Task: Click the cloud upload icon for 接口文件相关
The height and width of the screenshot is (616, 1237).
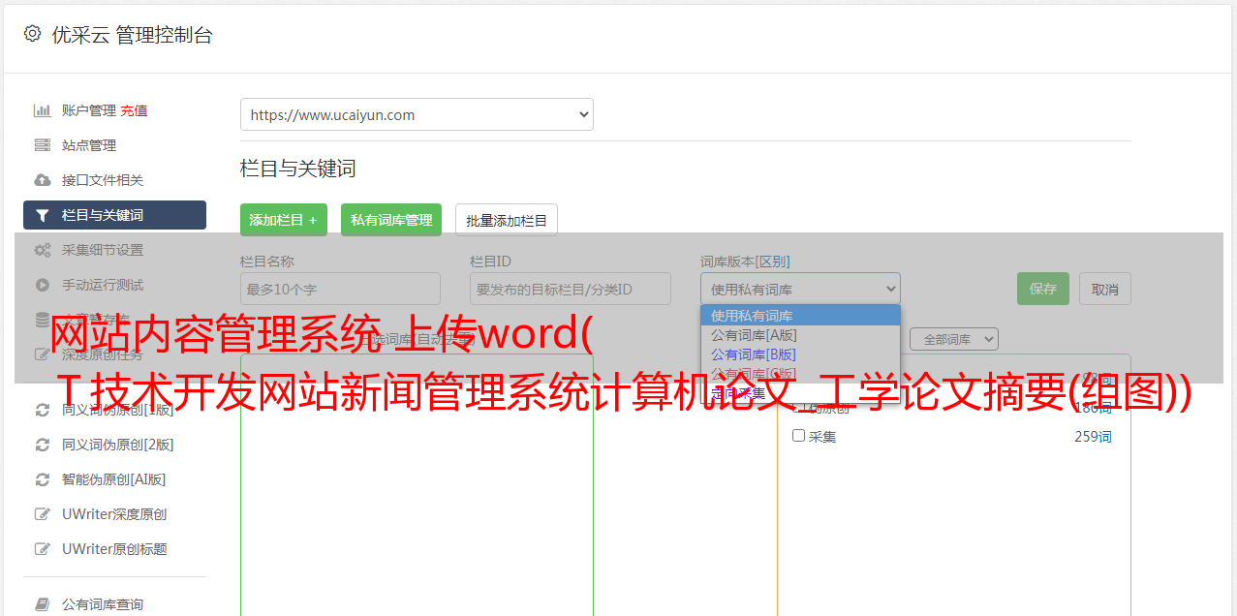Action: pyautogui.click(x=43, y=180)
